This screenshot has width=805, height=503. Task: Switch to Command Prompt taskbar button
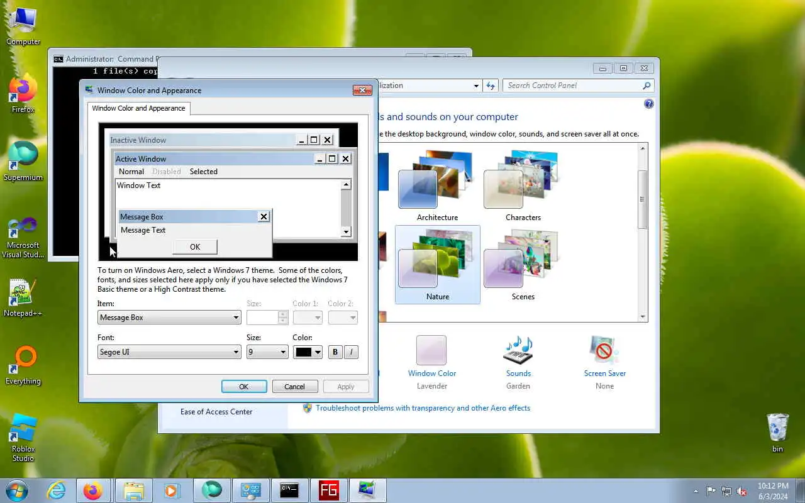(x=289, y=490)
